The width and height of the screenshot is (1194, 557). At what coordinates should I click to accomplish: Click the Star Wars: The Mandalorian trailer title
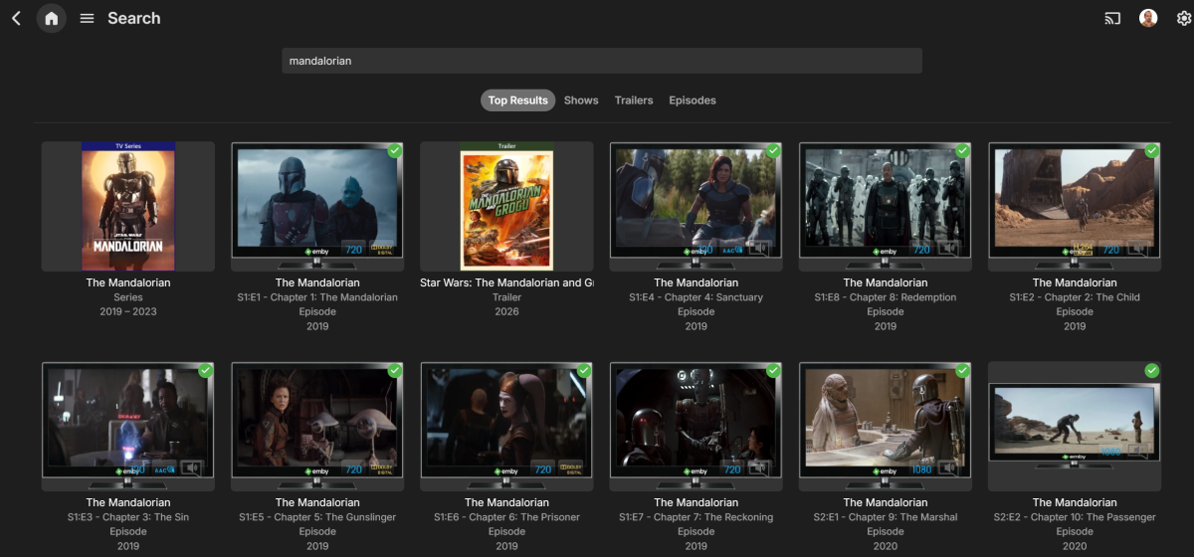click(506, 282)
